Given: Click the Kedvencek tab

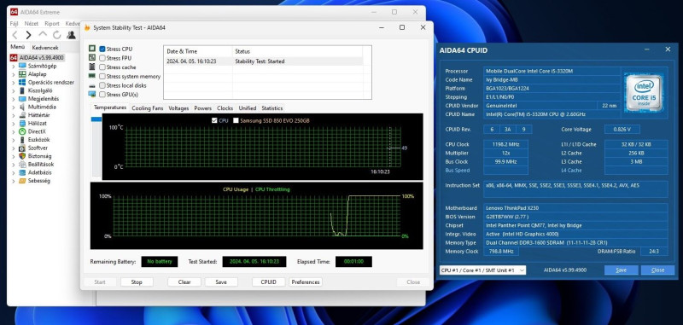Looking at the screenshot, I should 45,48.
